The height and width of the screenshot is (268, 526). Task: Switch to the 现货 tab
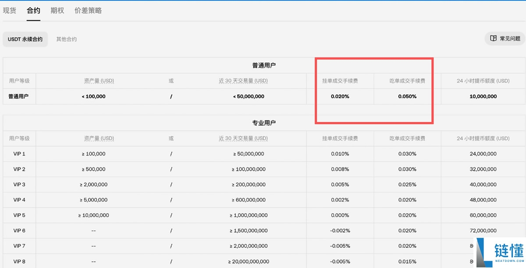pos(10,11)
